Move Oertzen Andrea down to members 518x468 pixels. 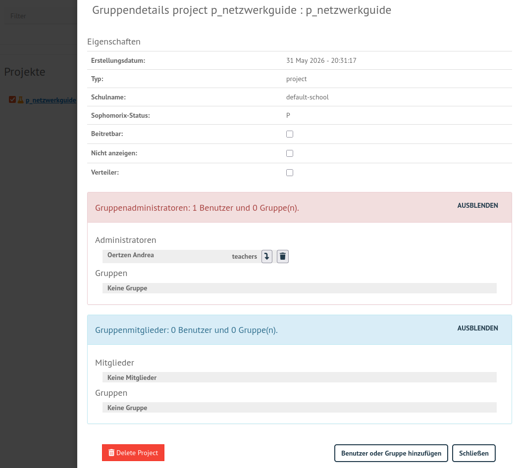[x=266, y=256]
